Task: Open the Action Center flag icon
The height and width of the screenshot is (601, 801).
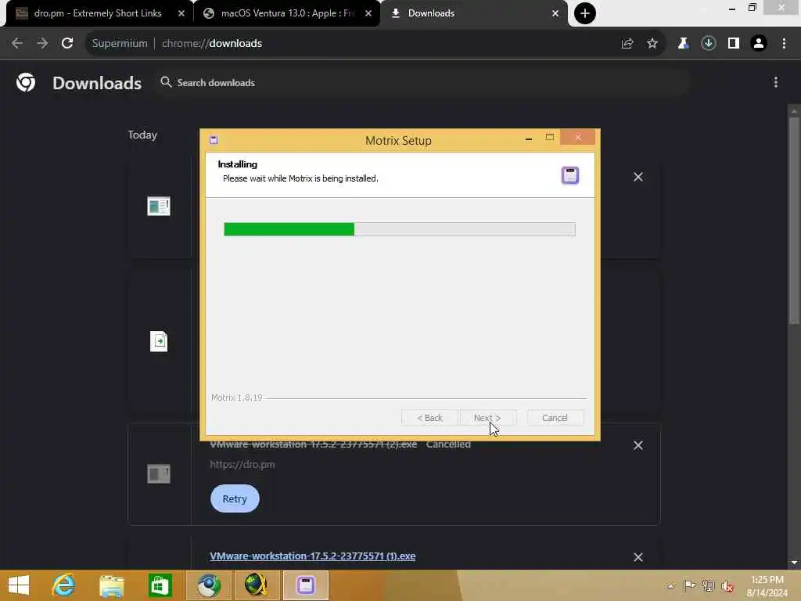Action: point(689,585)
